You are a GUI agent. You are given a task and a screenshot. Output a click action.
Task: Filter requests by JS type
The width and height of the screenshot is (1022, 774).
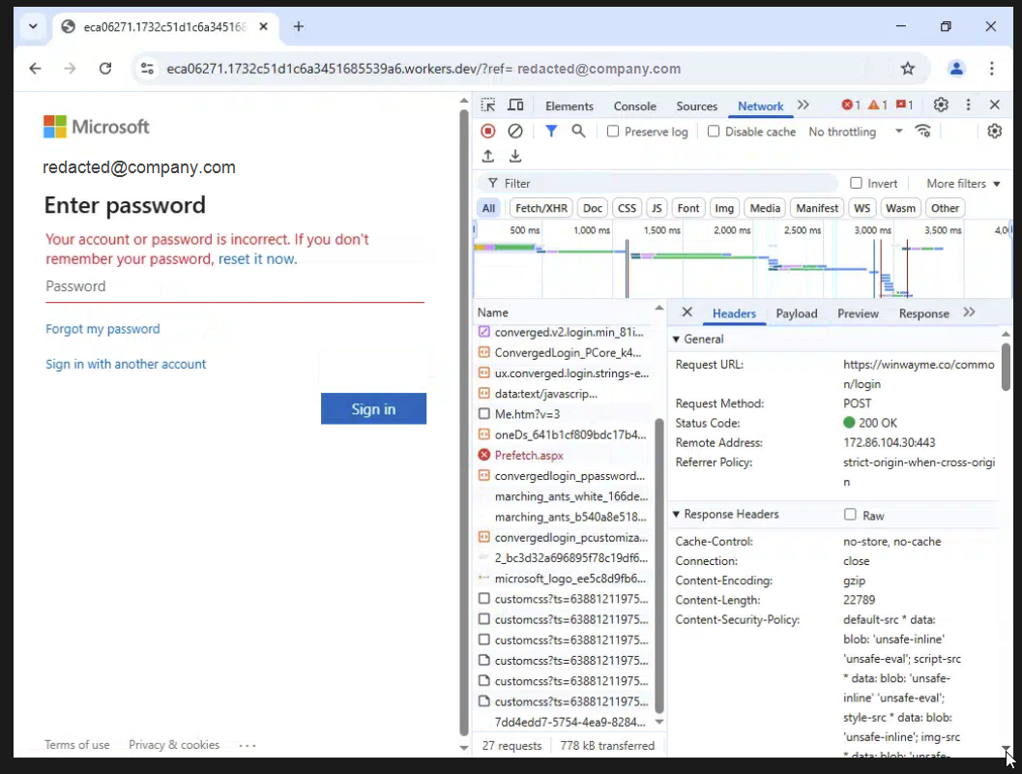(x=657, y=208)
